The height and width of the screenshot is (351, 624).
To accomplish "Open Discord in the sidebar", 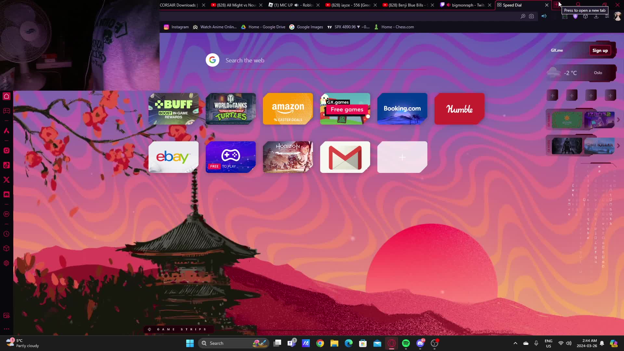I will point(6,194).
